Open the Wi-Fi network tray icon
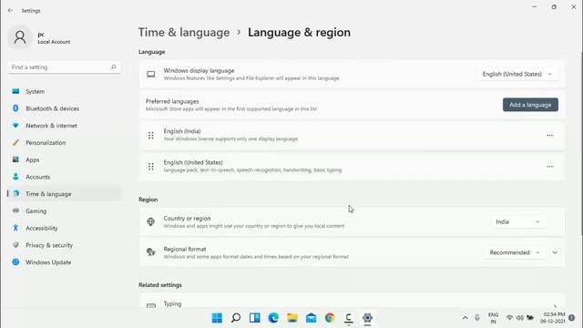 (509, 318)
